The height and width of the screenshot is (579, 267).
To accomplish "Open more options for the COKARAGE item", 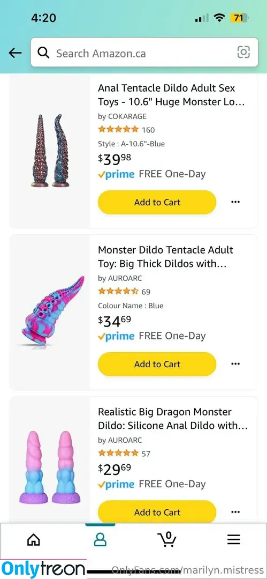I will pyautogui.click(x=235, y=202).
